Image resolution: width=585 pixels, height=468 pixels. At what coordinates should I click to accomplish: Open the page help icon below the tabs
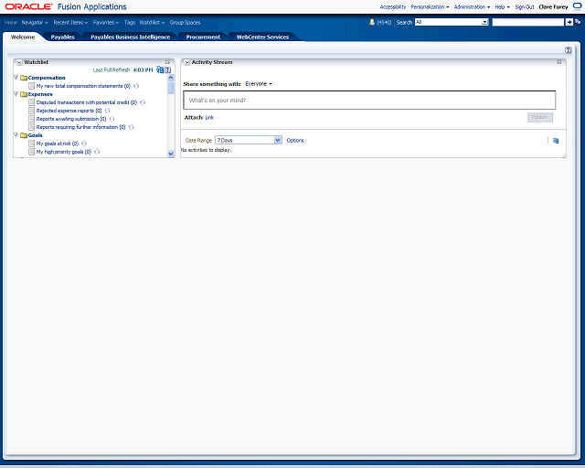[568, 50]
